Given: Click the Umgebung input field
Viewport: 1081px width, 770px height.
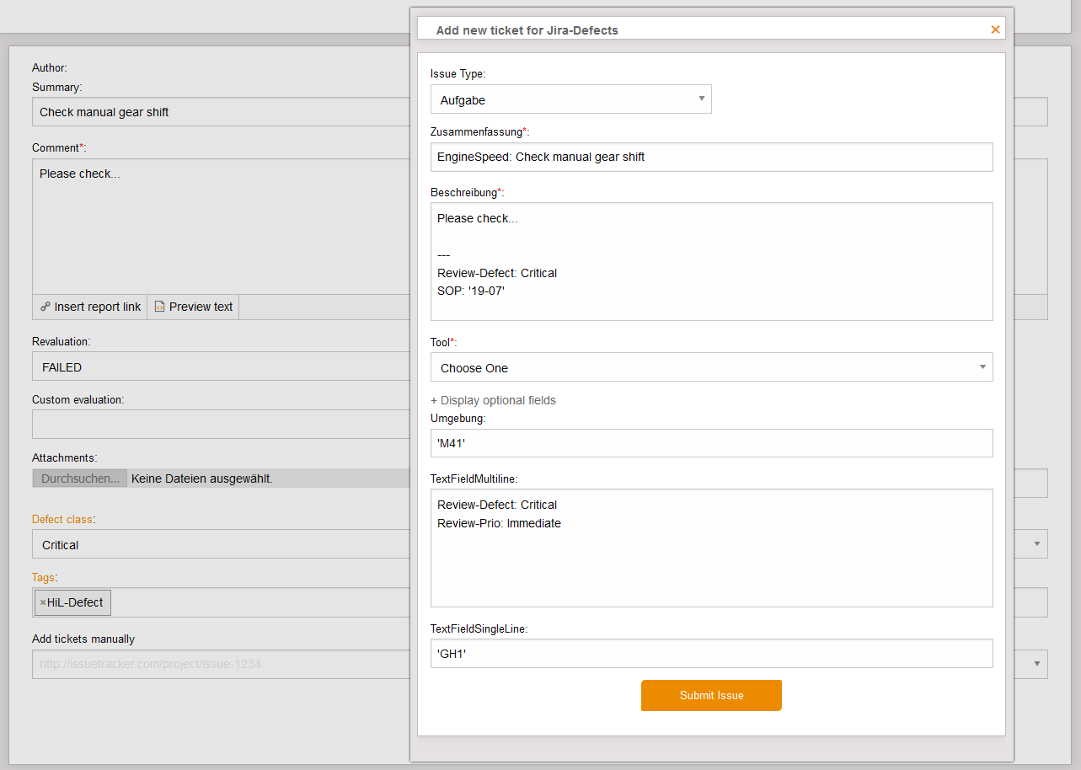Looking at the screenshot, I should [x=711, y=443].
